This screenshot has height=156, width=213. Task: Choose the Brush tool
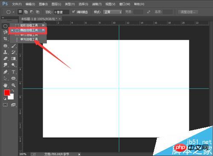[14, 46]
